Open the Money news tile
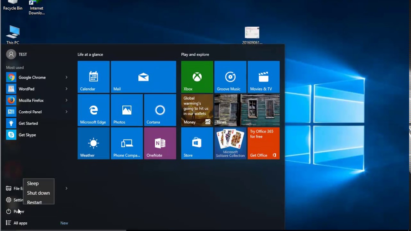This screenshot has height=231, width=411. [197, 110]
